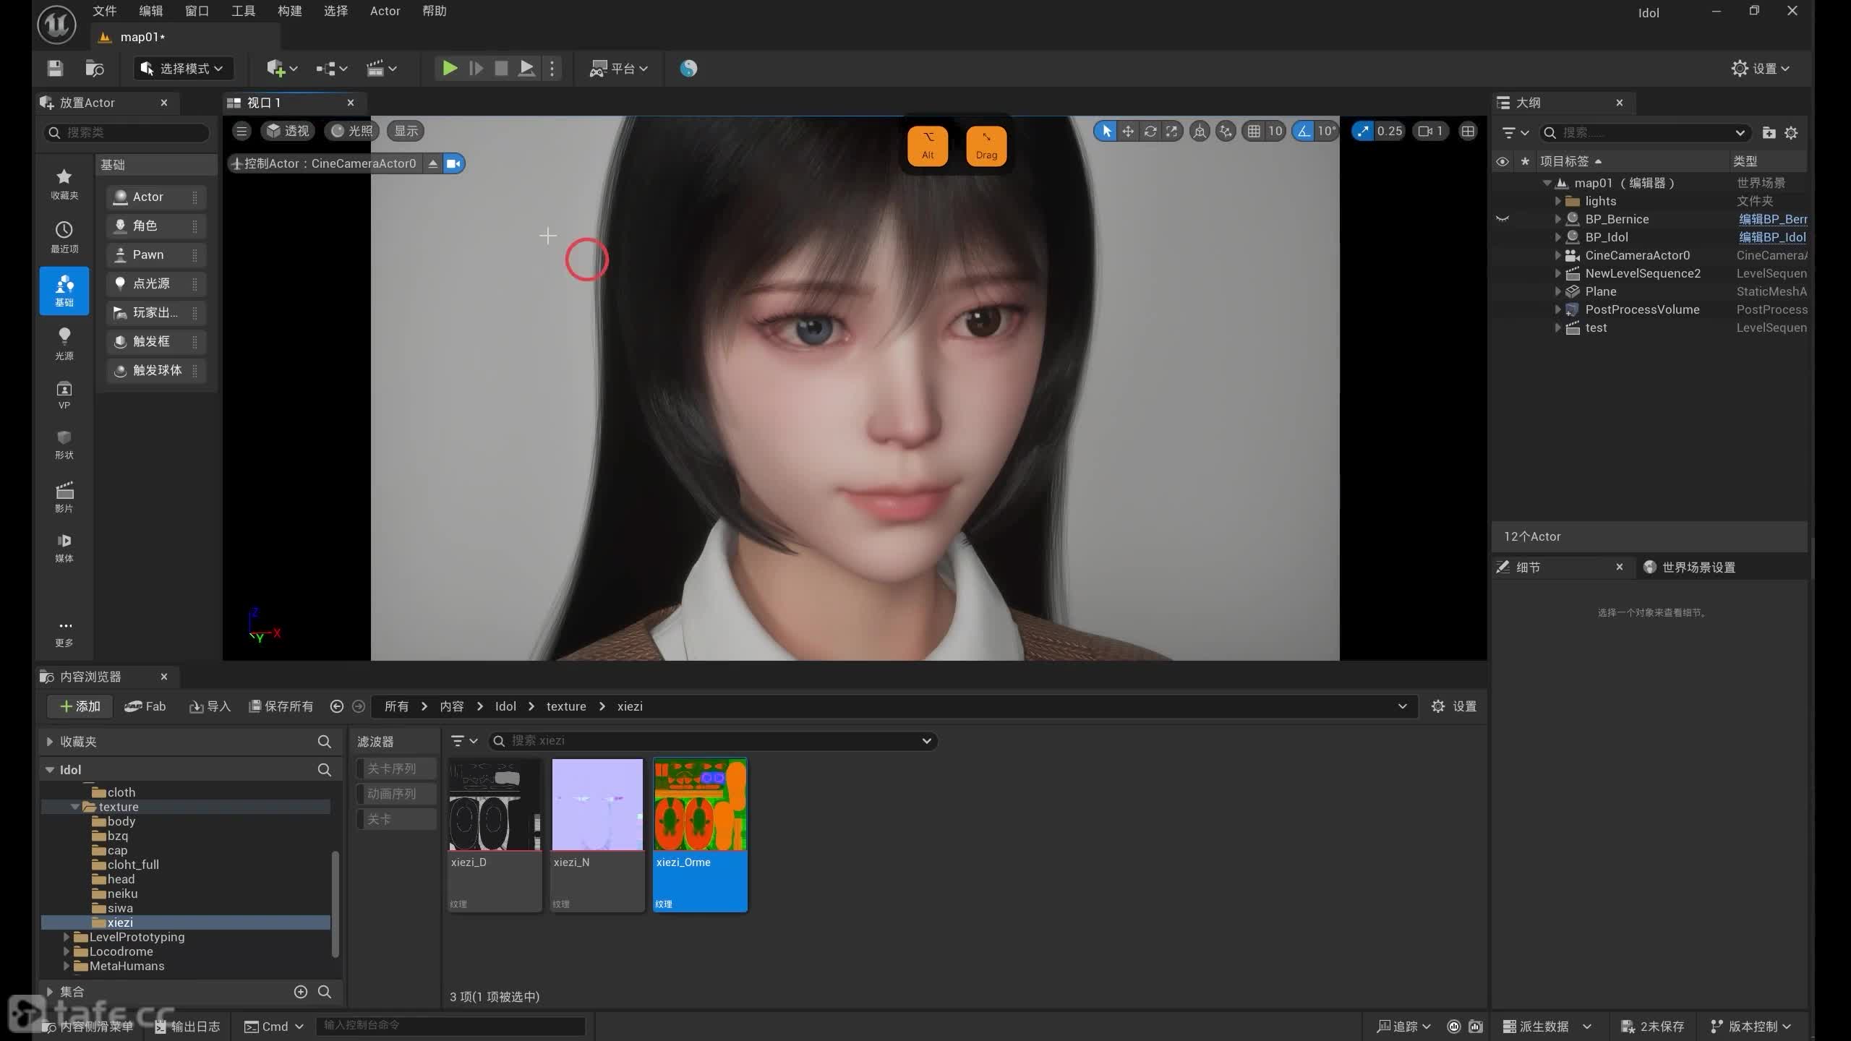1851x1041 pixels.
Task: Activate the scale tool in viewport
Action: [x=1172, y=131]
